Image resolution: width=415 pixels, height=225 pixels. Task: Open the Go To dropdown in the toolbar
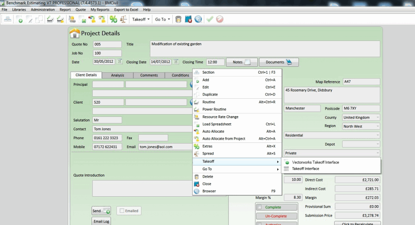(162, 19)
